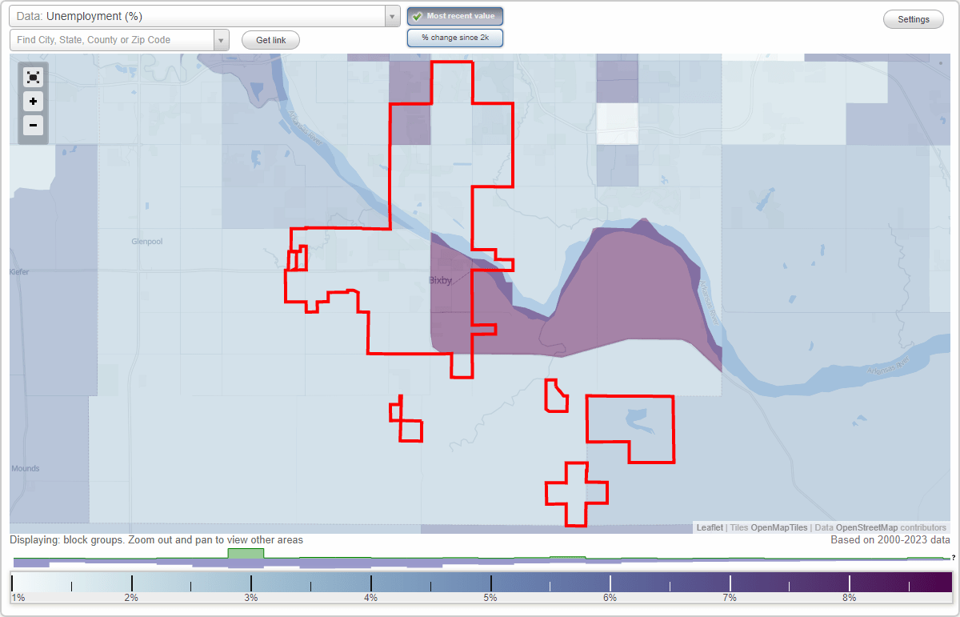Viewport: 960px width, 617px height.
Task: Click the 6% mark on color legend
Action: (610, 597)
